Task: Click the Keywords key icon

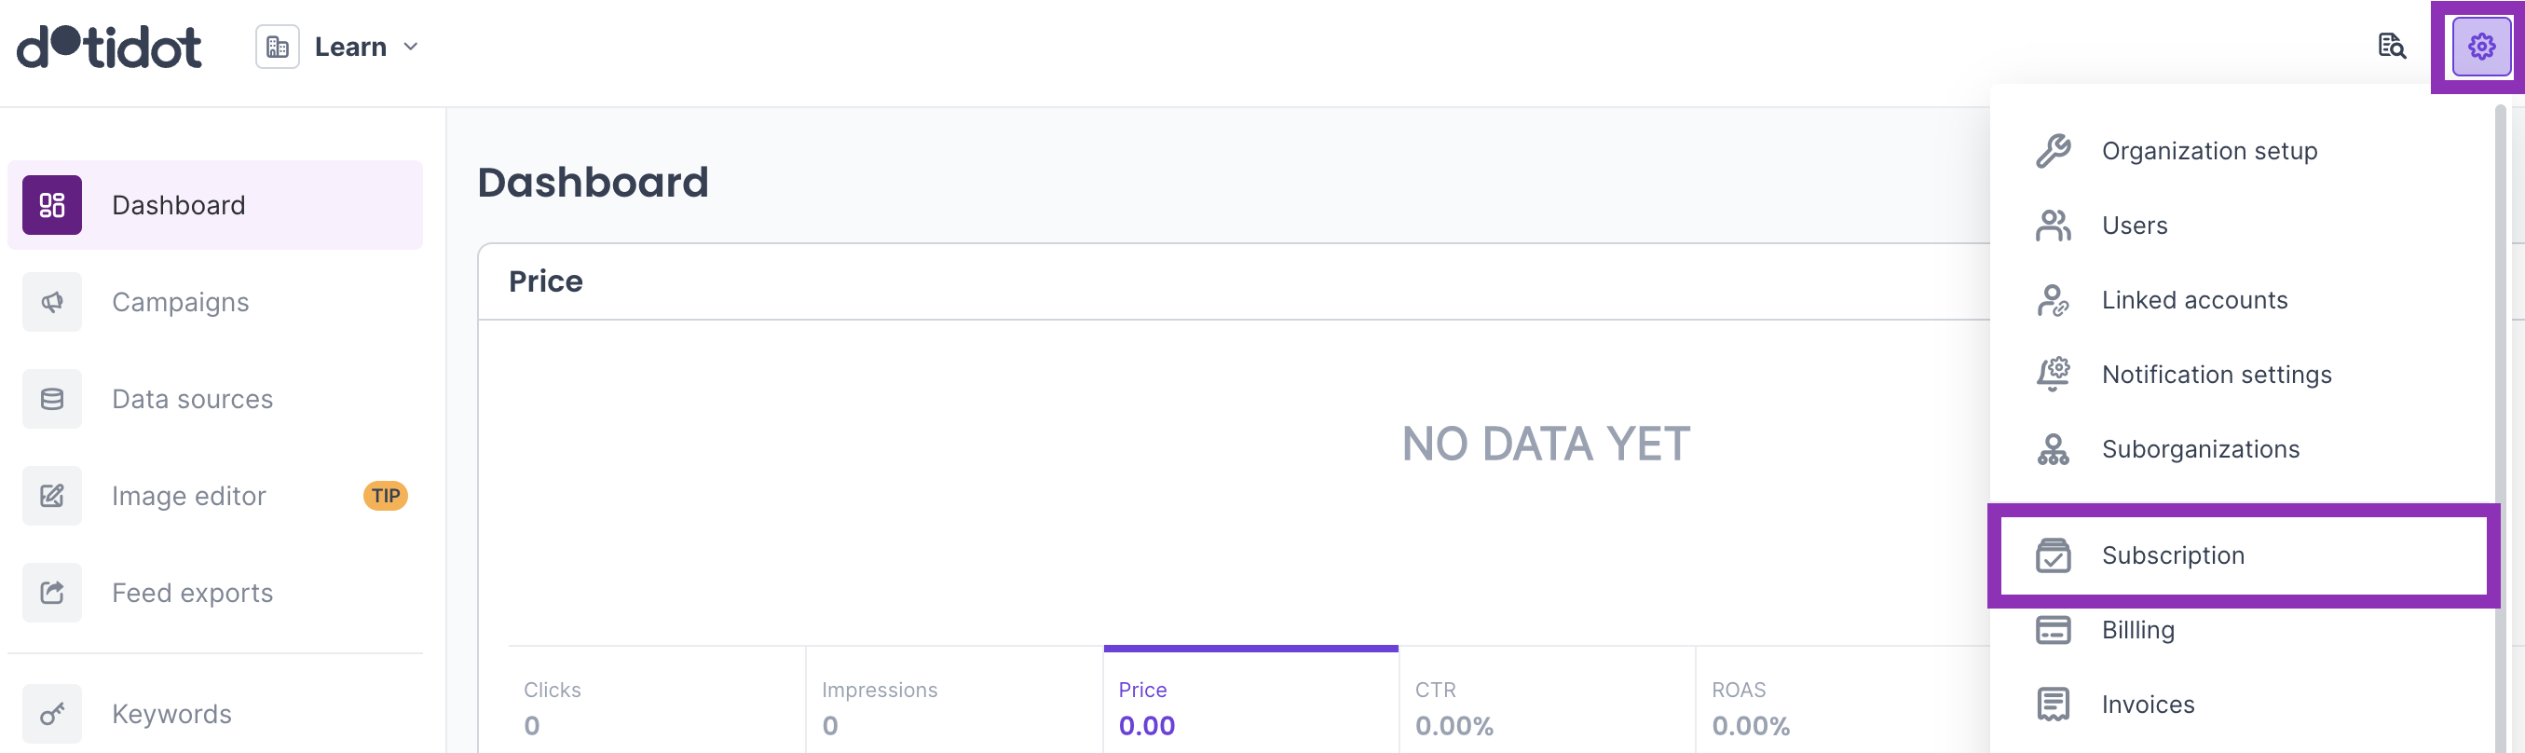Action: tap(52, 714)
